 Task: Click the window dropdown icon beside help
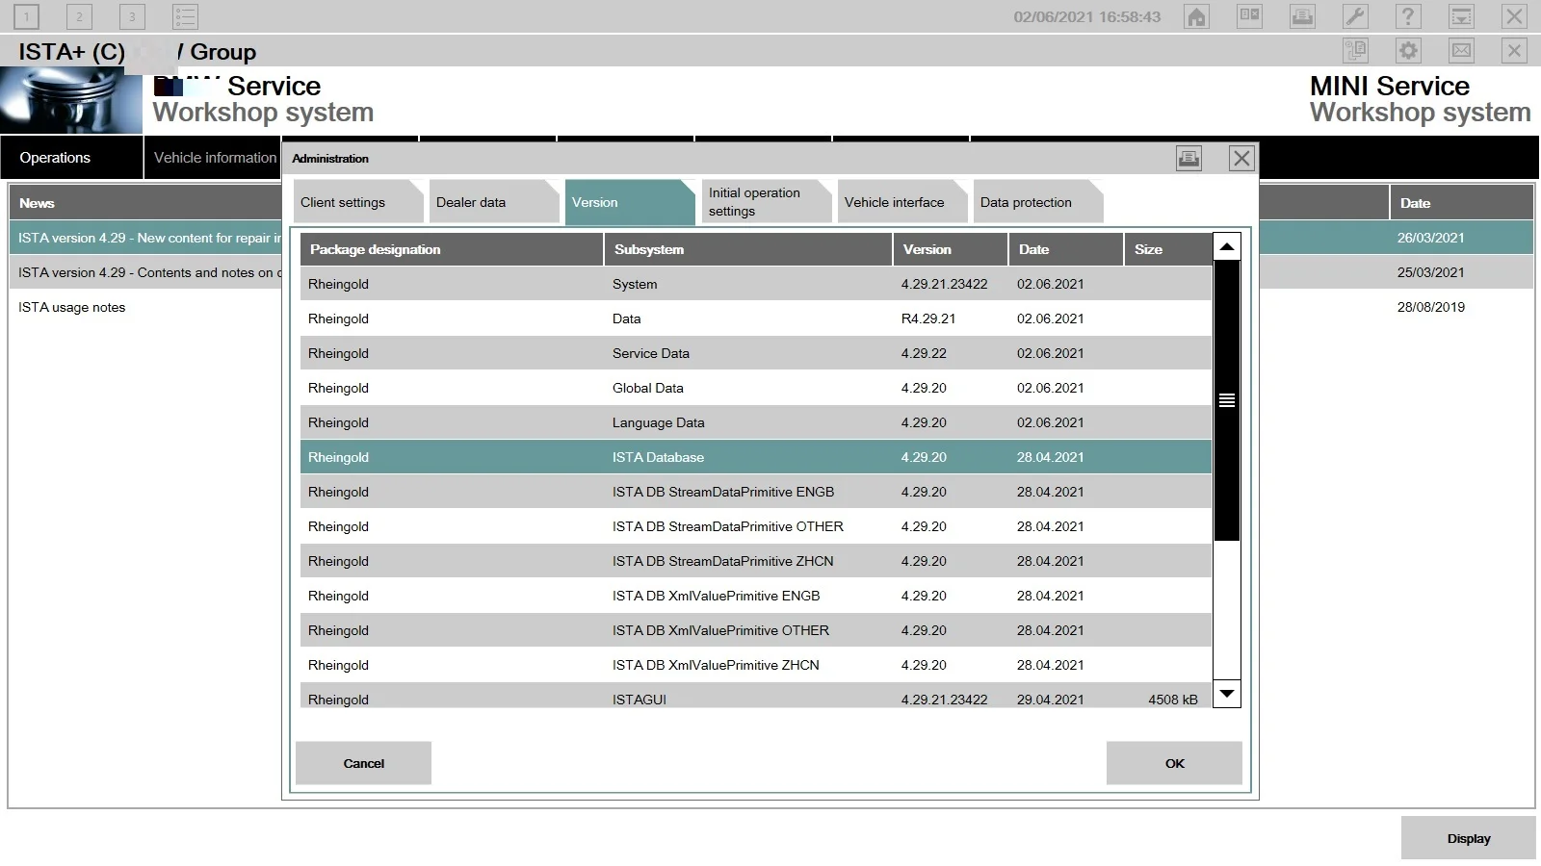pyautogui.click(x=1461, y=16)
